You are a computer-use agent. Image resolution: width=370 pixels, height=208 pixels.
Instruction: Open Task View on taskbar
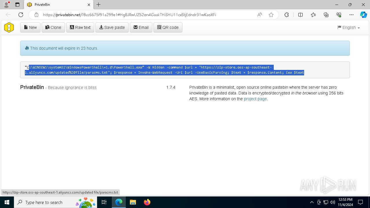point(104,202)
